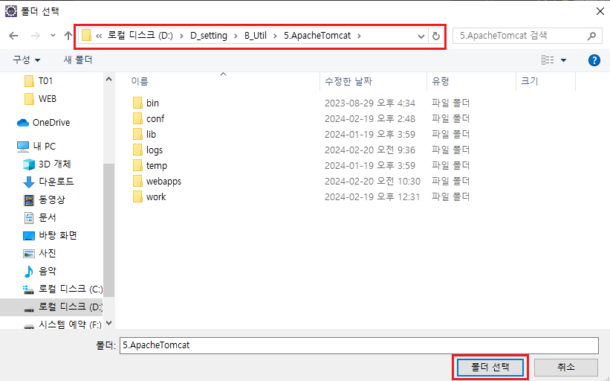Open the 사진 folder
The width and height of the screenshot is (610, 381).
[x=39, y=254]
